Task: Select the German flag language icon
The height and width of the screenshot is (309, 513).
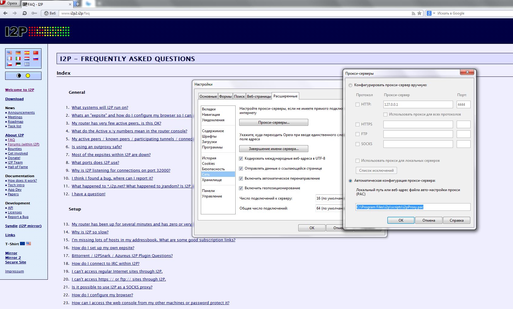Action: 18,53
